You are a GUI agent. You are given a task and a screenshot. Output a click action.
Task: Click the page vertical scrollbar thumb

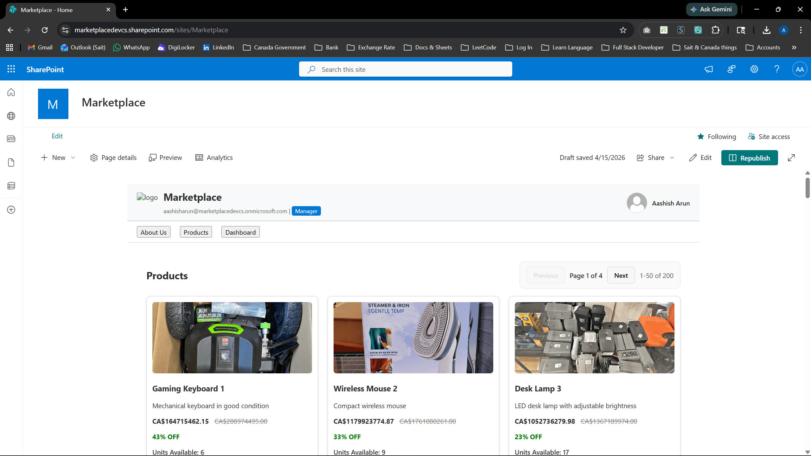tap(808, 188)
